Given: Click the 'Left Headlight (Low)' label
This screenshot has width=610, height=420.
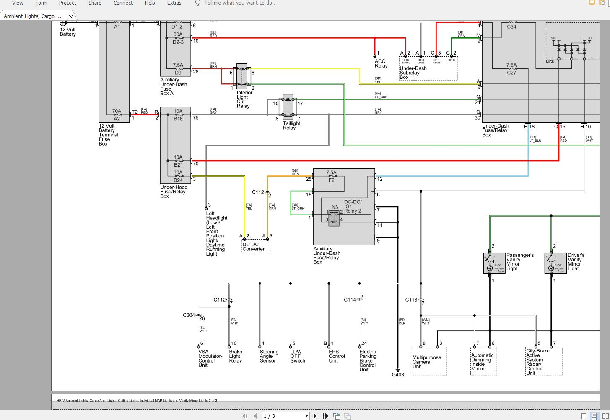Looking at the screenshot, I should point(217,234).
